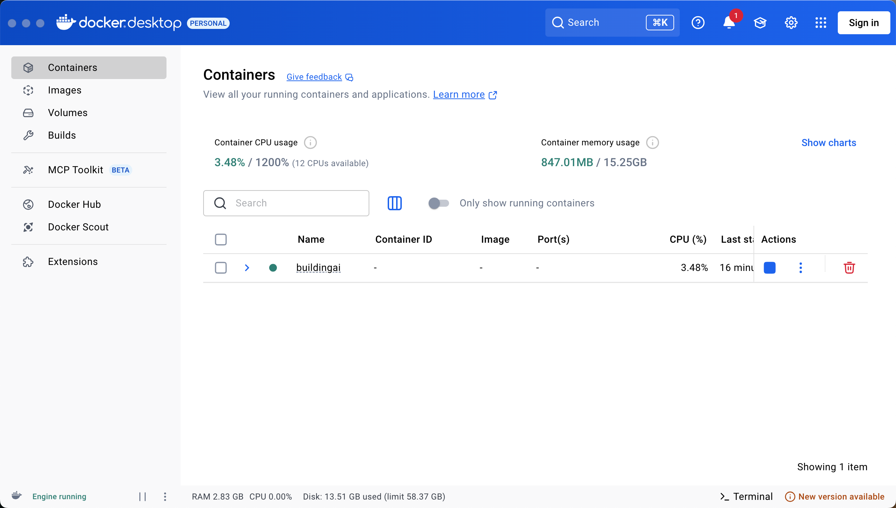Expand the buildingai container group
The height and width of the screenshot is (508, 896).
pos(247,268)
